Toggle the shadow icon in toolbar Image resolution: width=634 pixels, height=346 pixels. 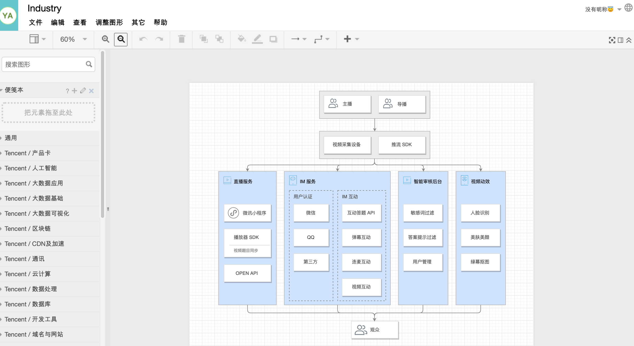point(273,39)
